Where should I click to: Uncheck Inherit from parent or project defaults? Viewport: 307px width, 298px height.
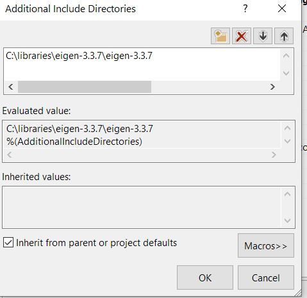click(8, 242)
